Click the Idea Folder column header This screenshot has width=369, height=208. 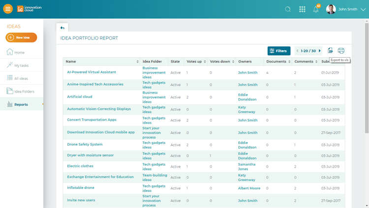pyautogui.click(x=152, y=62)
